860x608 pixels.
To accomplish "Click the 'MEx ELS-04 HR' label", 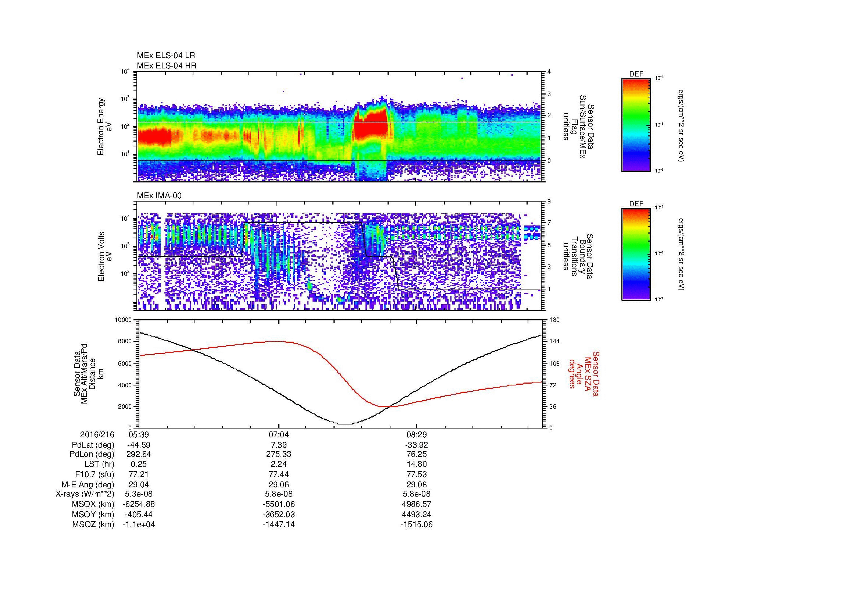I will pos(167,65).
